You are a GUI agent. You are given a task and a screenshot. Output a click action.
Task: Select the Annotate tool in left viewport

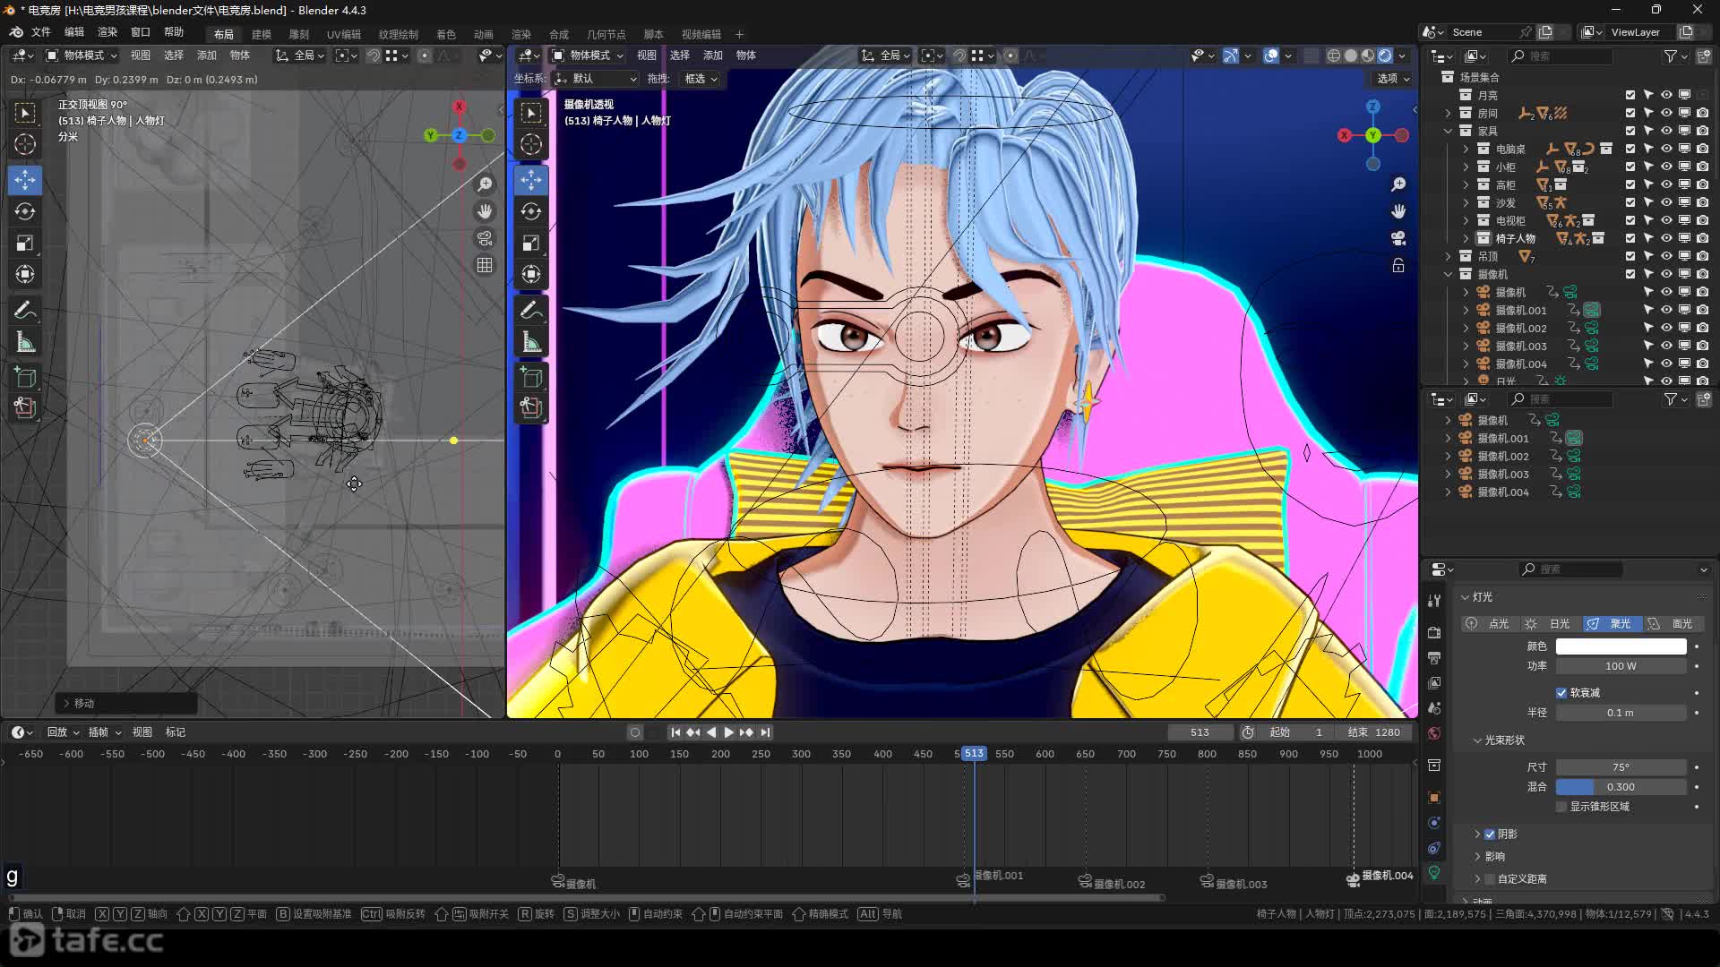(x=25, y=311)
